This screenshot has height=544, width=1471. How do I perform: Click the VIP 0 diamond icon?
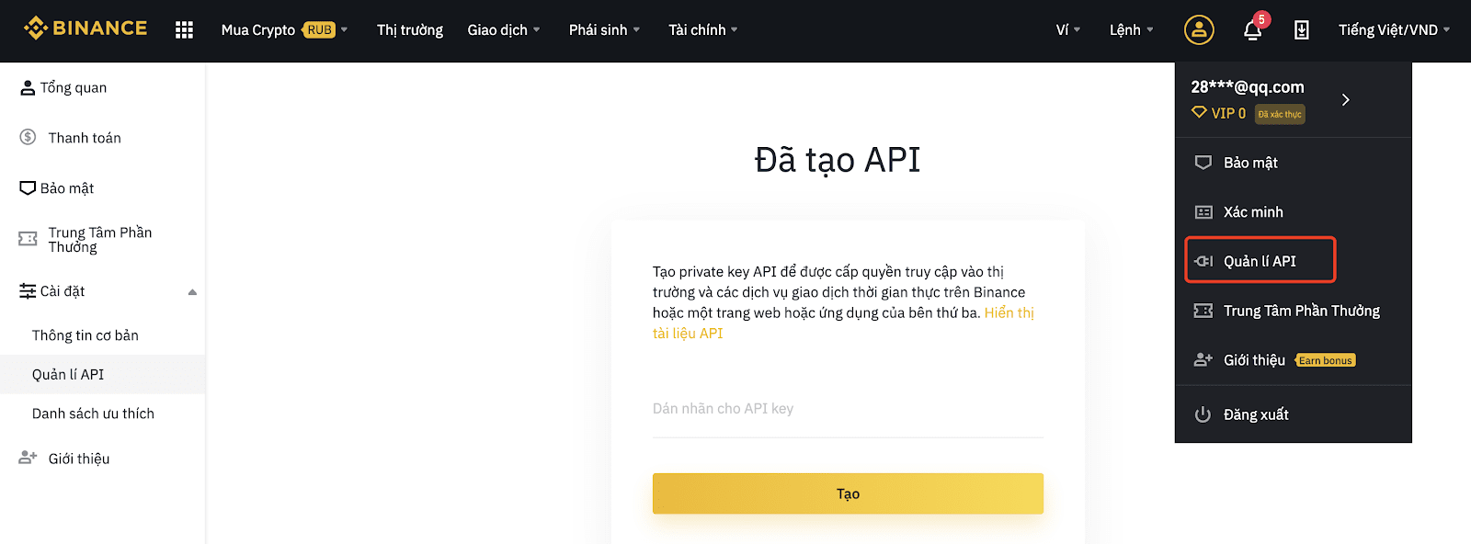point(1199,112)
